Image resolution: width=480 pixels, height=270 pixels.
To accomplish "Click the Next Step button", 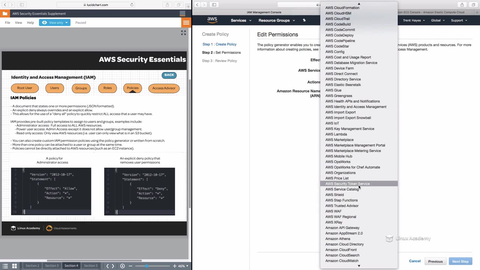I will click(460, 261).
